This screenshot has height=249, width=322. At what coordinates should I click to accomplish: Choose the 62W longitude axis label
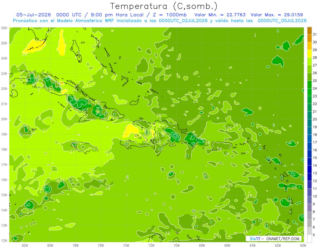click(x=278, y=245)
